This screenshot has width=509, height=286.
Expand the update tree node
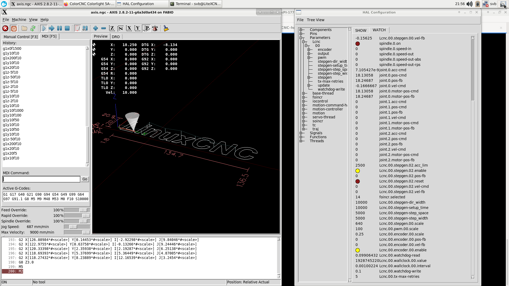point(309,85)
